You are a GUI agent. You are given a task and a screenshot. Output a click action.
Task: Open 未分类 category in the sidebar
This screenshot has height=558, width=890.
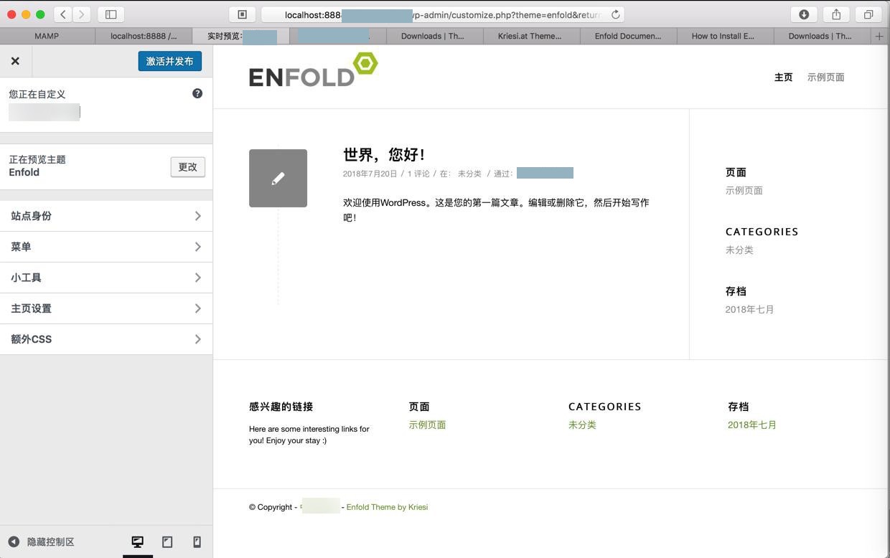click(739, 250)
